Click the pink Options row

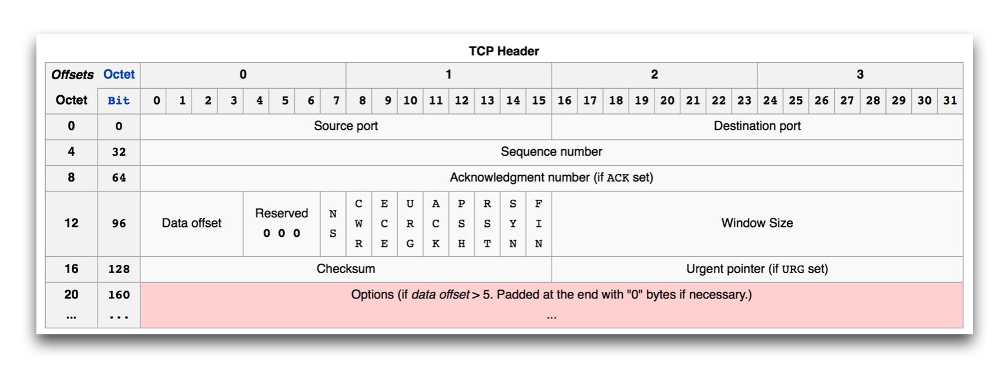552,305
